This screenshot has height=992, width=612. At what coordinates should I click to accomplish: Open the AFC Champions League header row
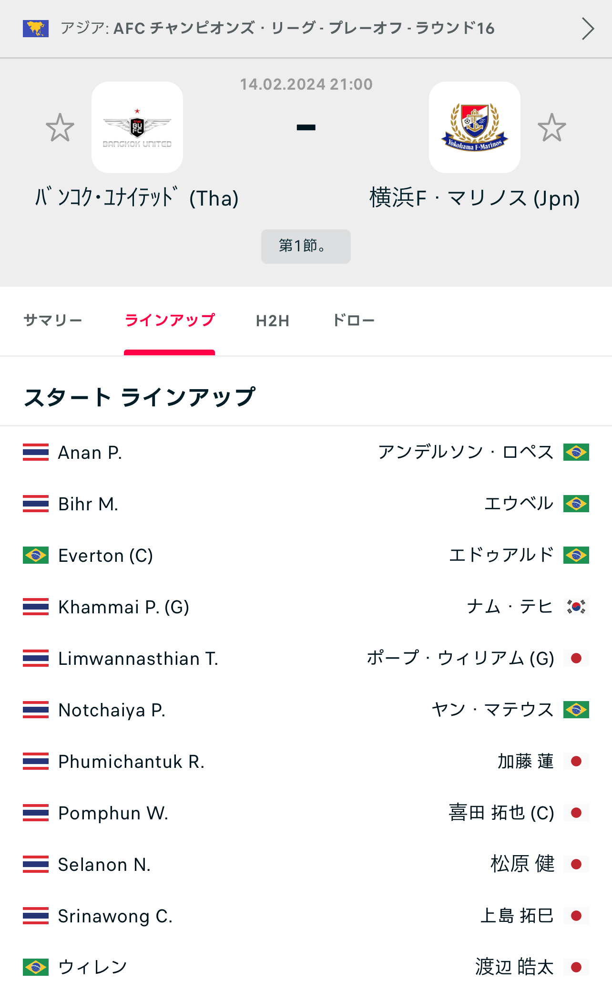277,29
